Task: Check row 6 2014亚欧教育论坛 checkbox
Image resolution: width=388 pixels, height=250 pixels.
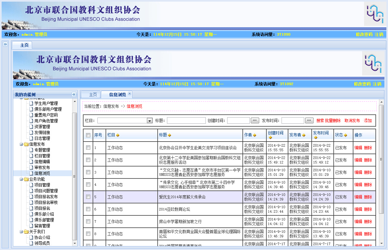Action: 88,209
